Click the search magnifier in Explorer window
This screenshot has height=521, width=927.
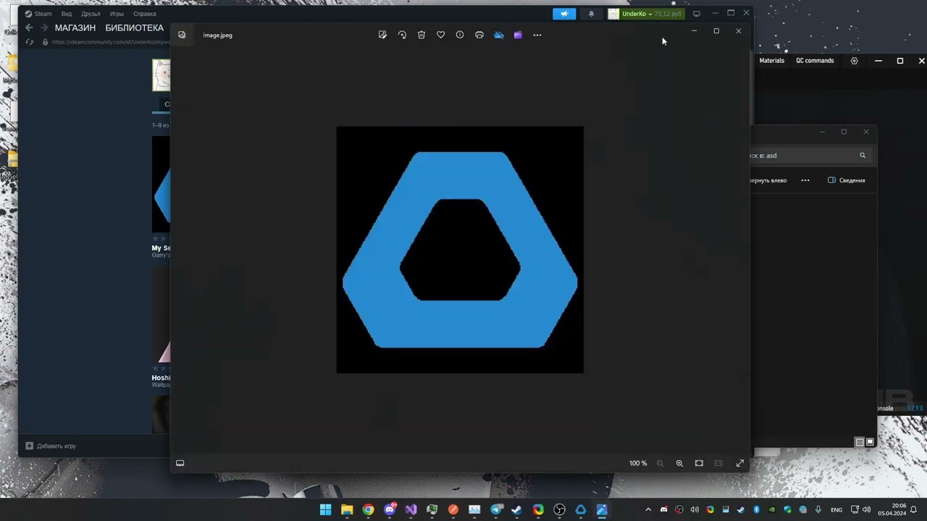click(x=863, y=156)
